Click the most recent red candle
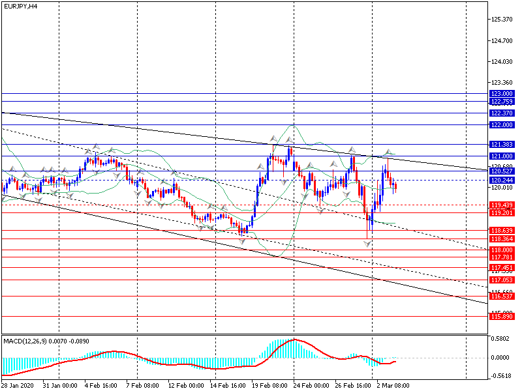 point(395,188)
